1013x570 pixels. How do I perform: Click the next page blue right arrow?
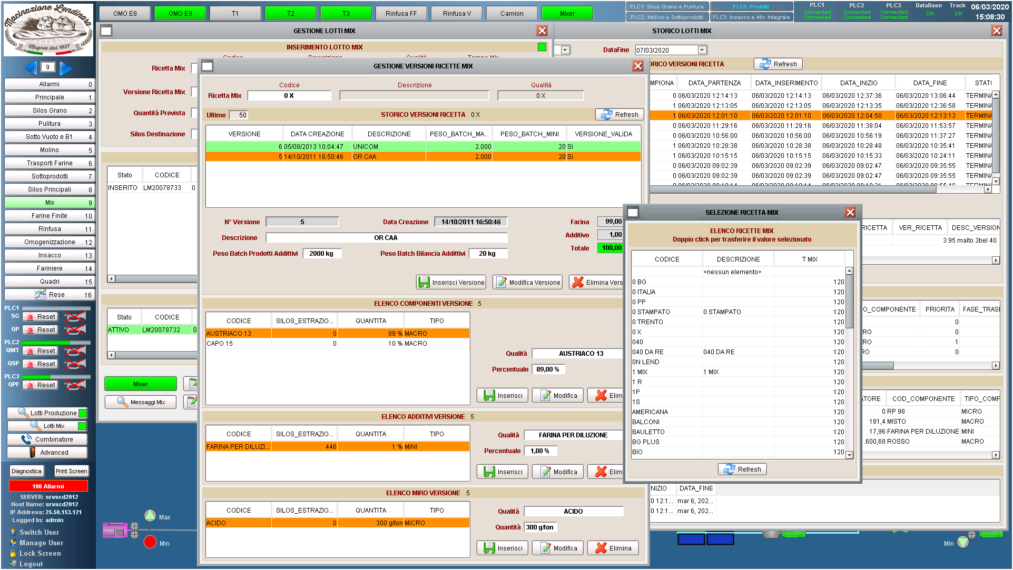65,67
